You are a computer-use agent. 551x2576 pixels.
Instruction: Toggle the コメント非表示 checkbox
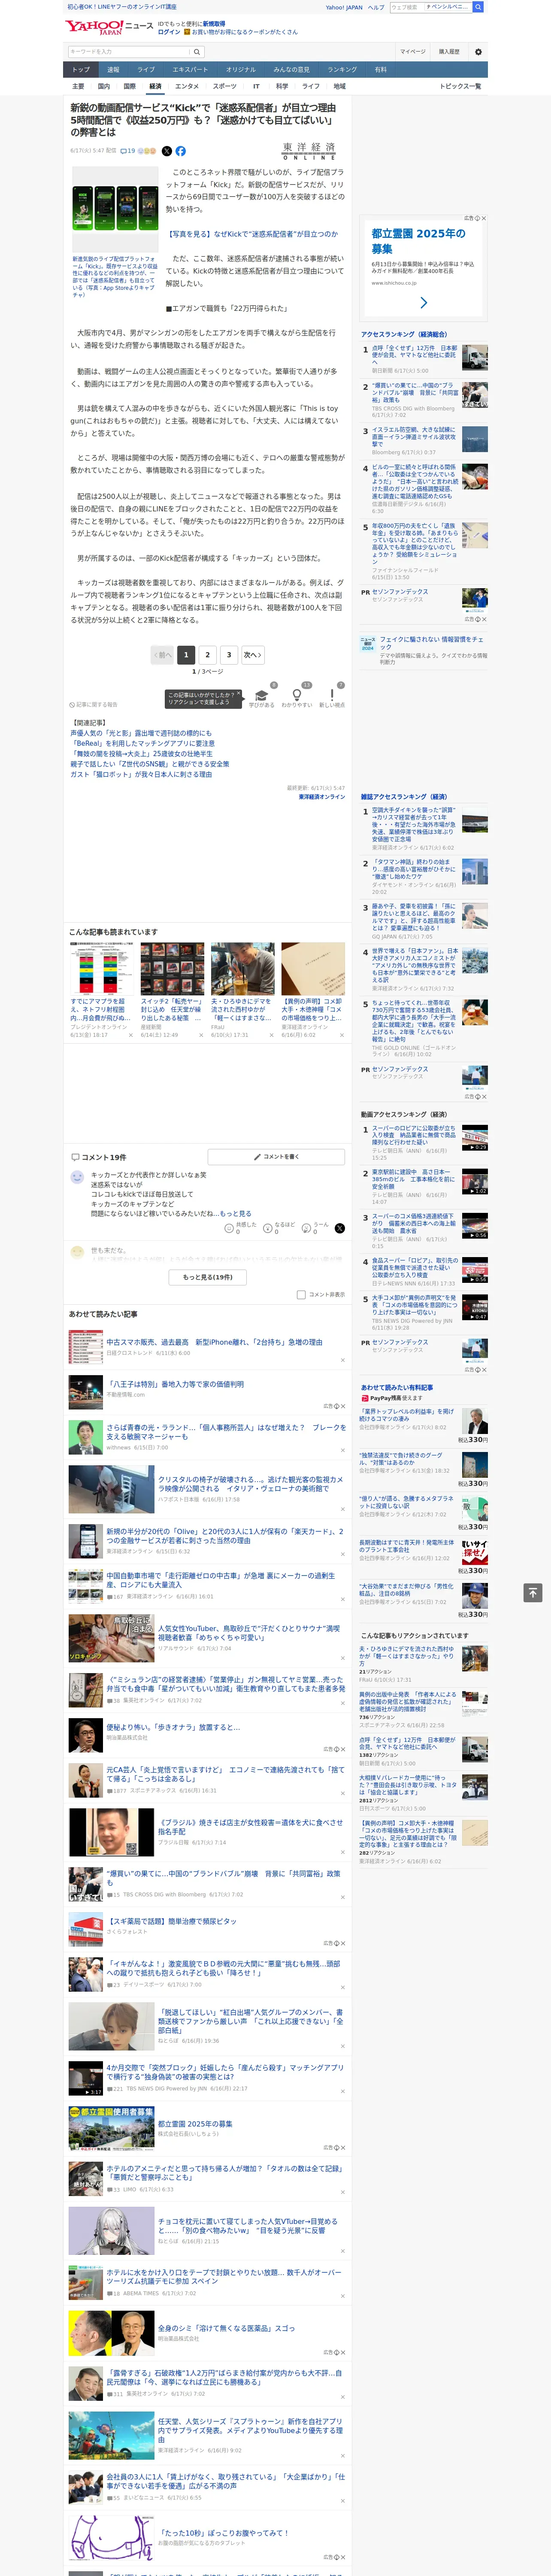(x=301, y=1294)
